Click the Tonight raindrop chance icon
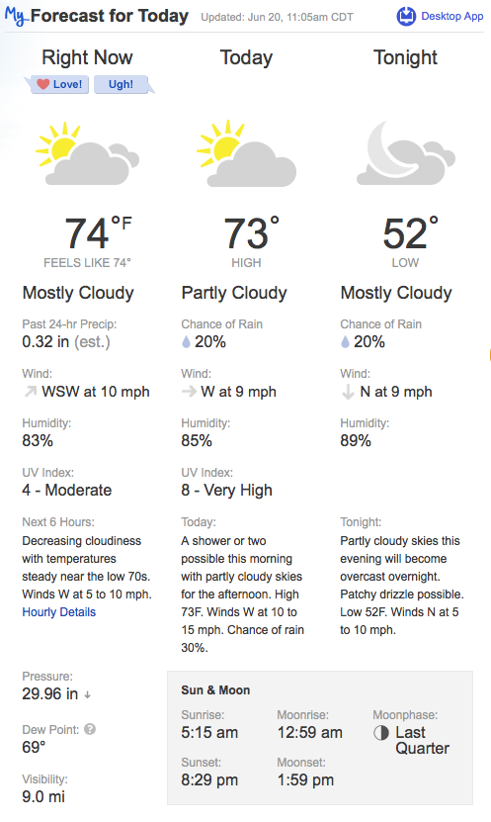The image size is (491, 822). coord(345,342)
